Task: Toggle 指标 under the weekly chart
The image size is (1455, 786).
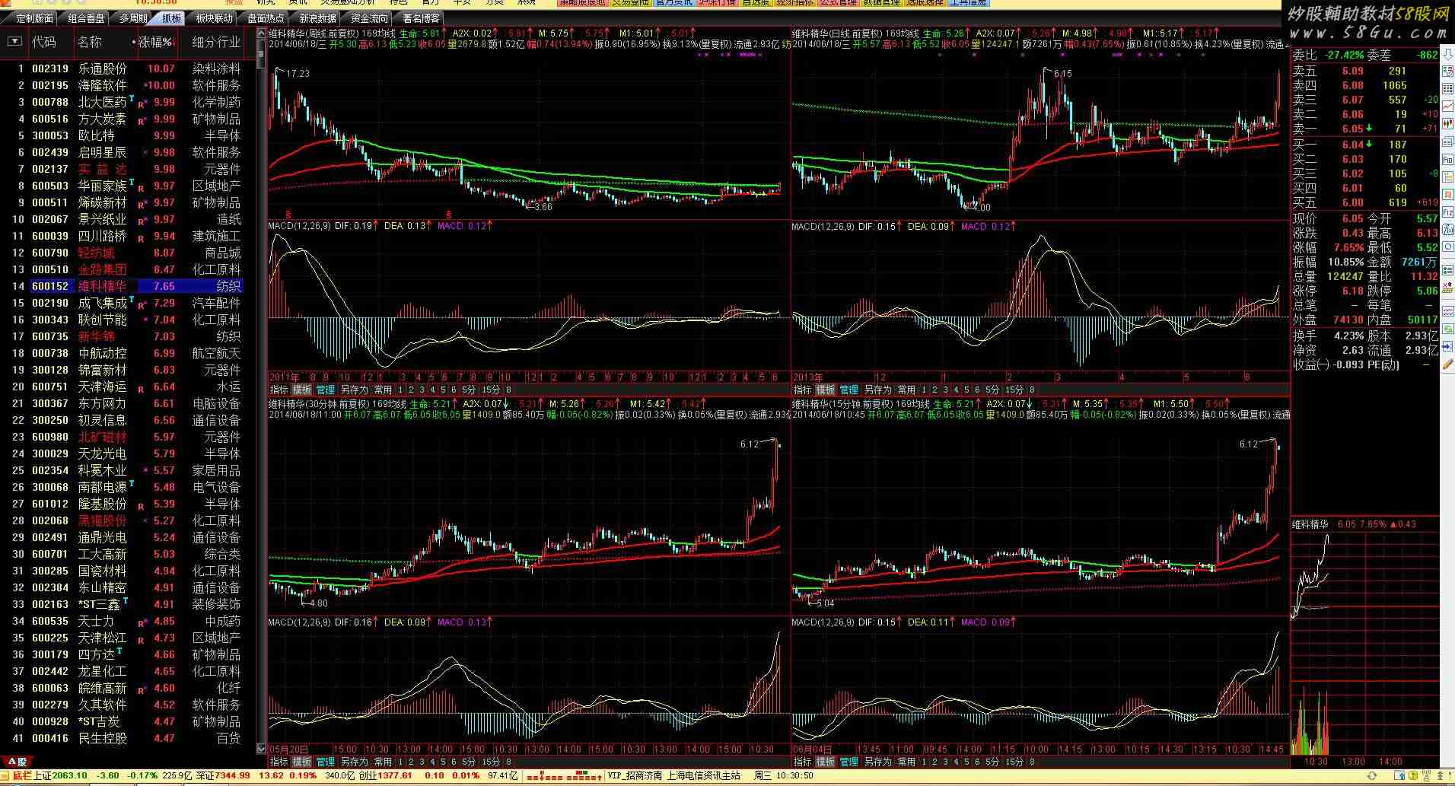Action: (x=279, y=389)
